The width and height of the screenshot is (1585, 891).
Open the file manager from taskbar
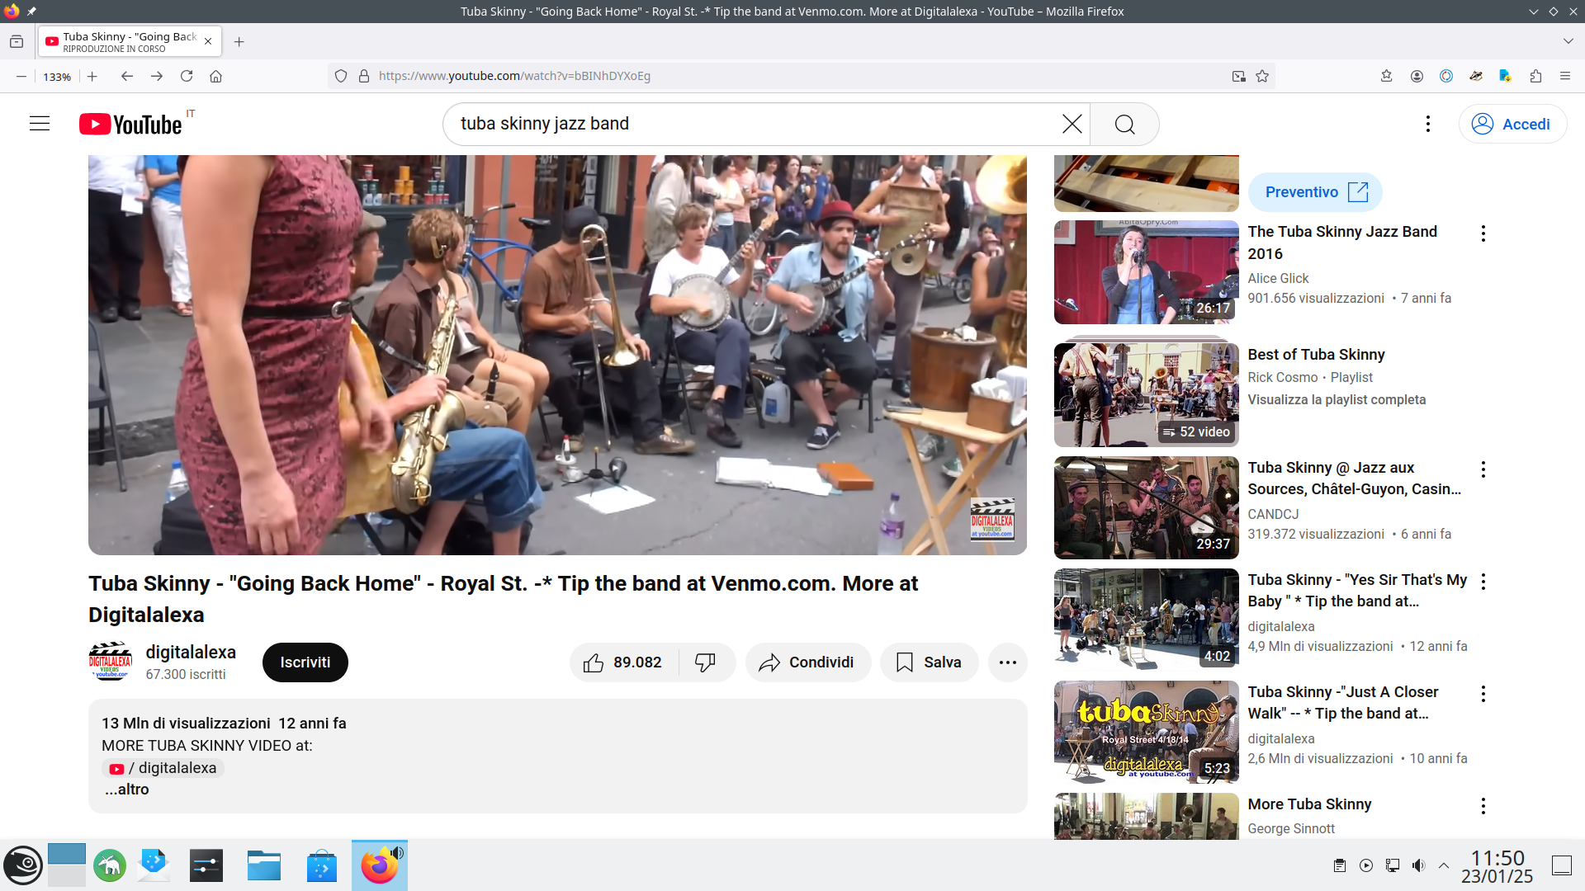264,865
